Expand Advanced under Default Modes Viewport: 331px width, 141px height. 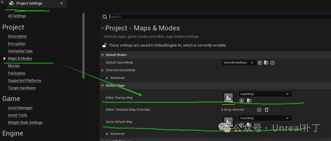click(107, 78)
